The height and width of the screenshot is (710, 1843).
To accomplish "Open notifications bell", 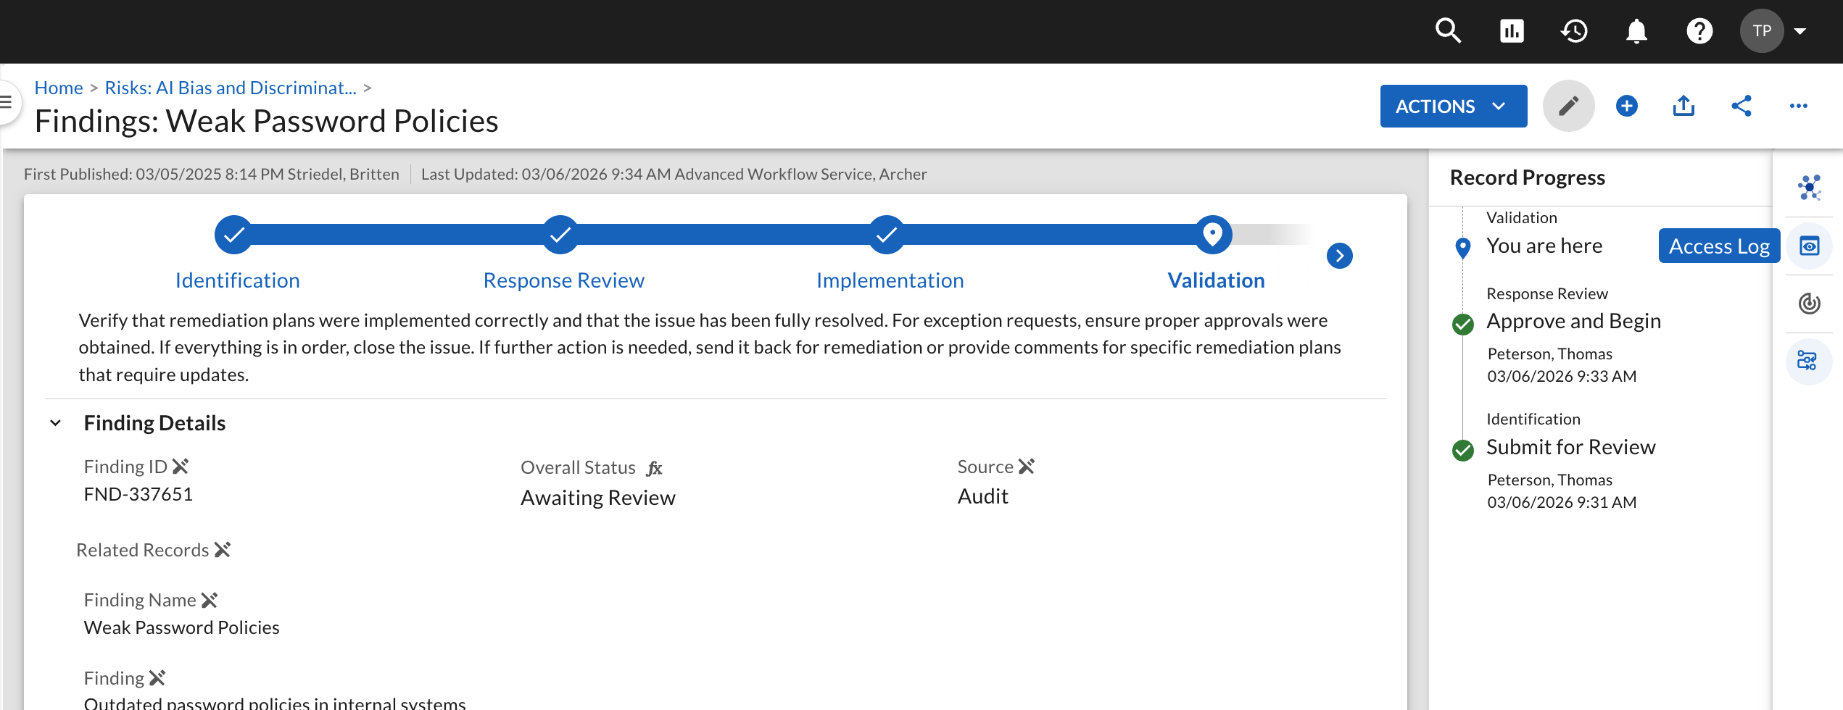I will click(1636, 31).
